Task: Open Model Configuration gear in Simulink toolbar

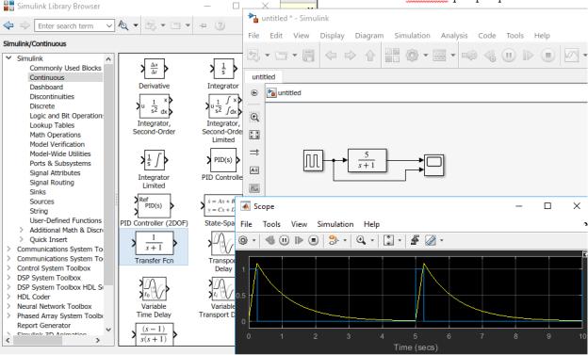Action: pyautogui.click(x=412, y=56)
